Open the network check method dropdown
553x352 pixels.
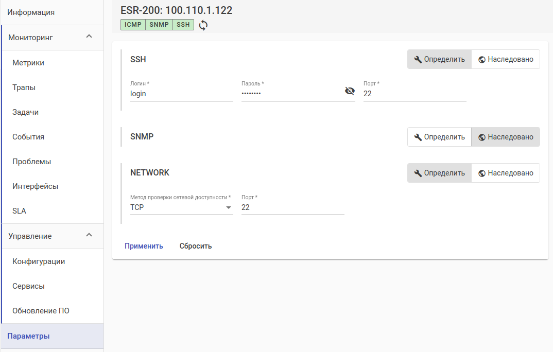(182, 207)
